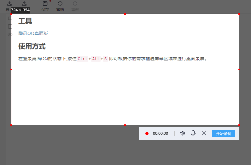Click the top edge middle selection handle
Image resolution: width=251 pixels, height=165 pixels.
[x=125, y=14]
